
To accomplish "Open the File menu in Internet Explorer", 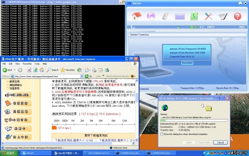I will point(4,64).
